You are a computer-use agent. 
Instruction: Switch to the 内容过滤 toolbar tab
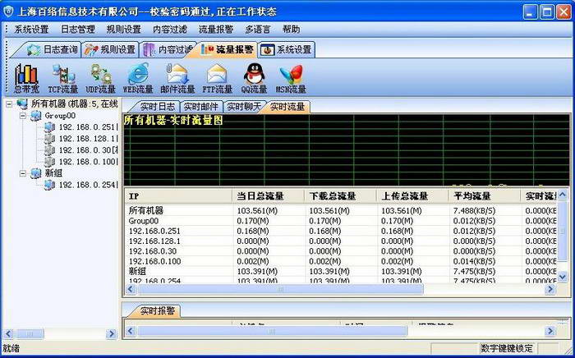[168, 50]
